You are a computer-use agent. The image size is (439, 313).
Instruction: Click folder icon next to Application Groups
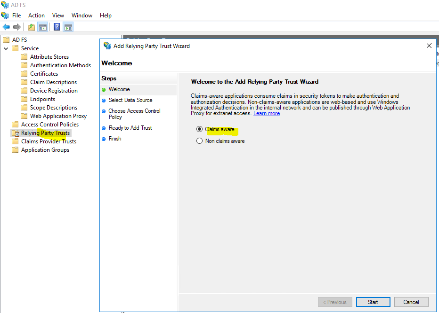tap(15, 150)
